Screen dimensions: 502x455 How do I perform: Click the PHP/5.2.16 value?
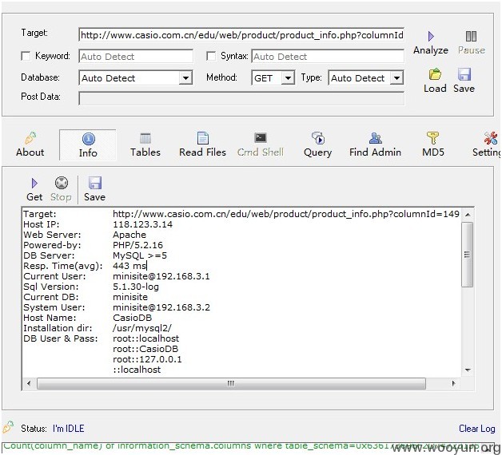click(137, 245)
